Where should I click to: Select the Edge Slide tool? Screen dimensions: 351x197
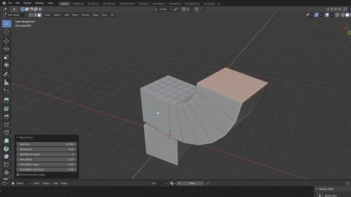click(x=7, y=165)
